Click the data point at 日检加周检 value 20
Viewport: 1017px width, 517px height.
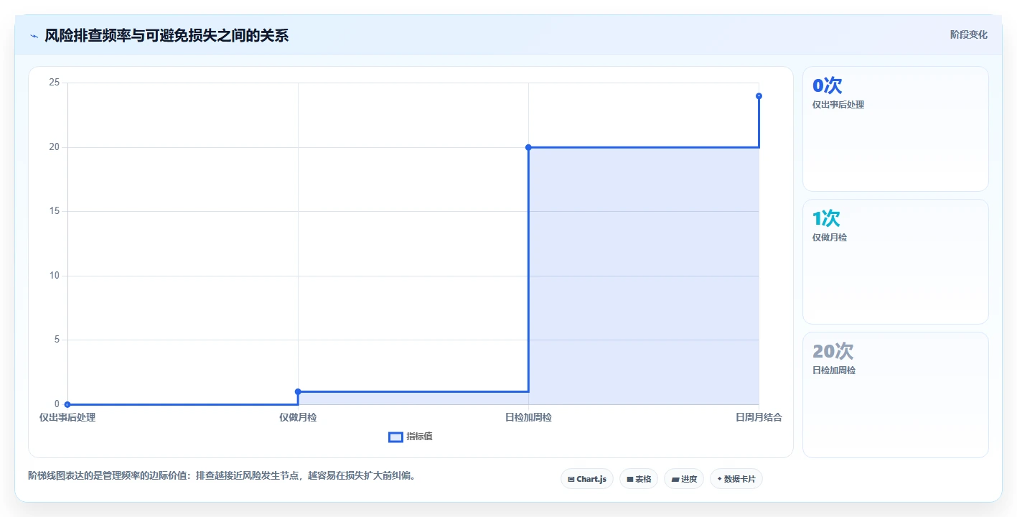point(528,147)
